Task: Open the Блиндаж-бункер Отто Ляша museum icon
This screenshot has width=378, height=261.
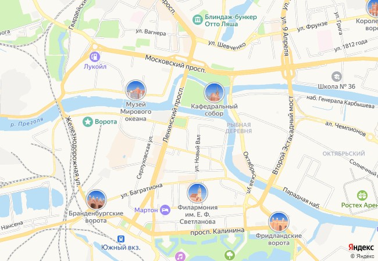Action: point(198,20)
